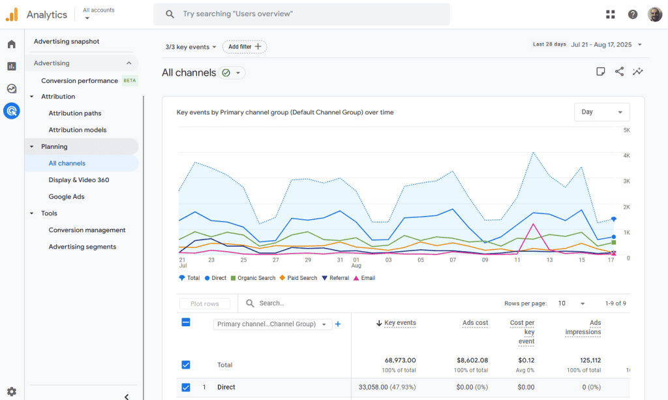The height and width of the screenshot is (400, 668).
Task: Open the date range picker dropdown
Action: (x=607, y=44)
